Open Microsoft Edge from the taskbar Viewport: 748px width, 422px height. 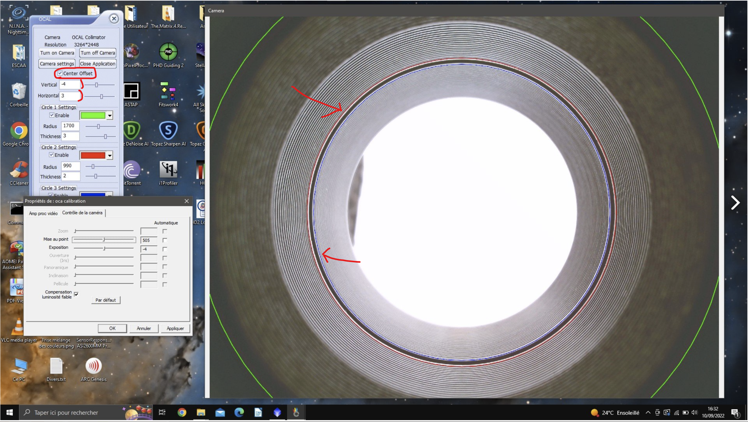(239, 412)
